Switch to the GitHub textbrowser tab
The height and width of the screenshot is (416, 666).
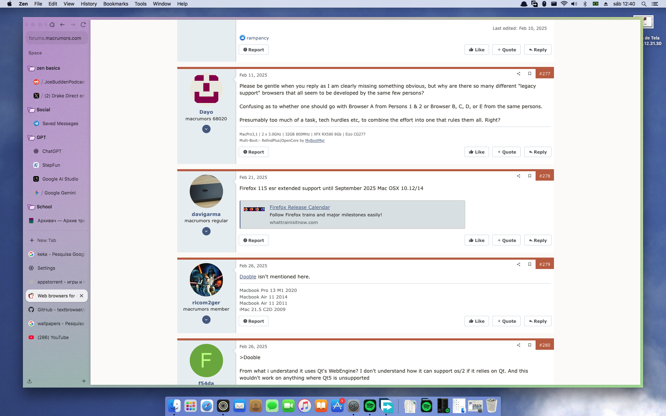click(x=57, y=310)
